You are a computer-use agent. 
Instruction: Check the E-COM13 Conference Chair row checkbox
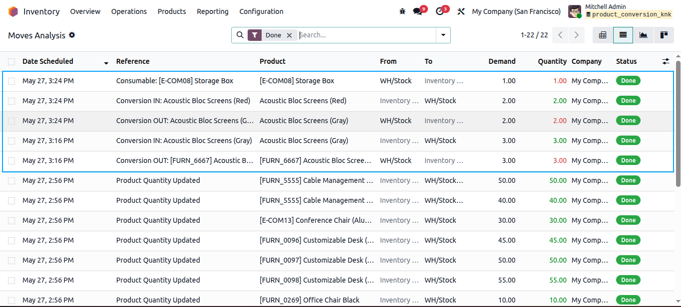(11, 220)
